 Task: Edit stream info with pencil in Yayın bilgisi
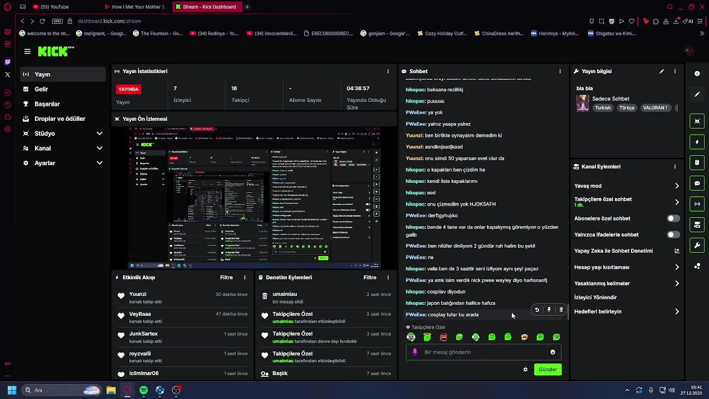[x=661, y=71]
